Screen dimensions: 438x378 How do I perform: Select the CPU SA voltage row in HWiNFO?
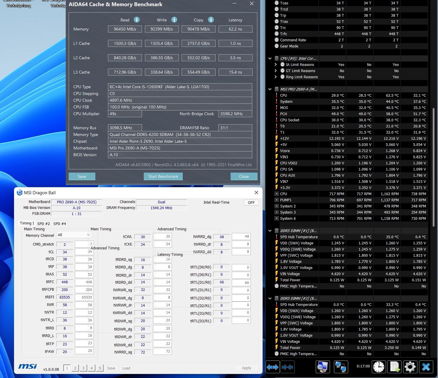click(x=351, y=169)
